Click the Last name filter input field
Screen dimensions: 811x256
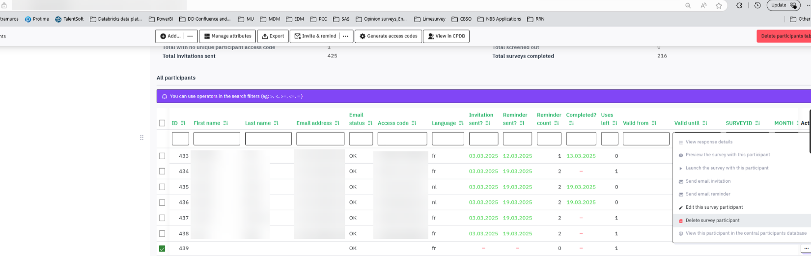pos(268,139)
